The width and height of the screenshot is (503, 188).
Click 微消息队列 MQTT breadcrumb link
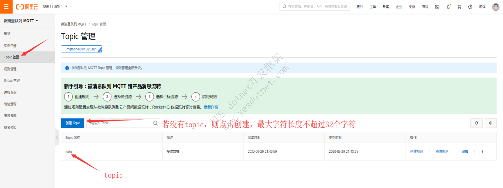coord(74,24)
